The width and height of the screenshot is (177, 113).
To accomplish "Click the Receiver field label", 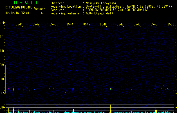I will coord(57,10).
